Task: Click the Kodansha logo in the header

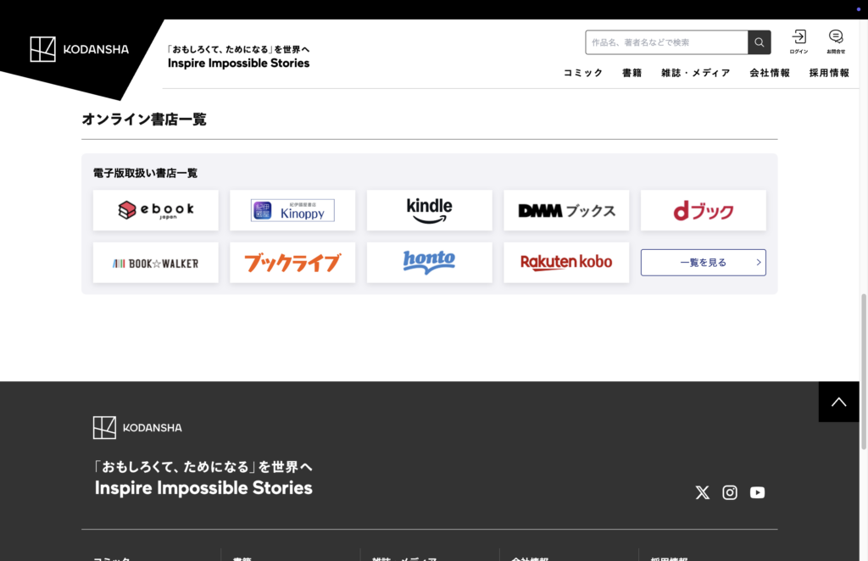Action: pos(80,49)
